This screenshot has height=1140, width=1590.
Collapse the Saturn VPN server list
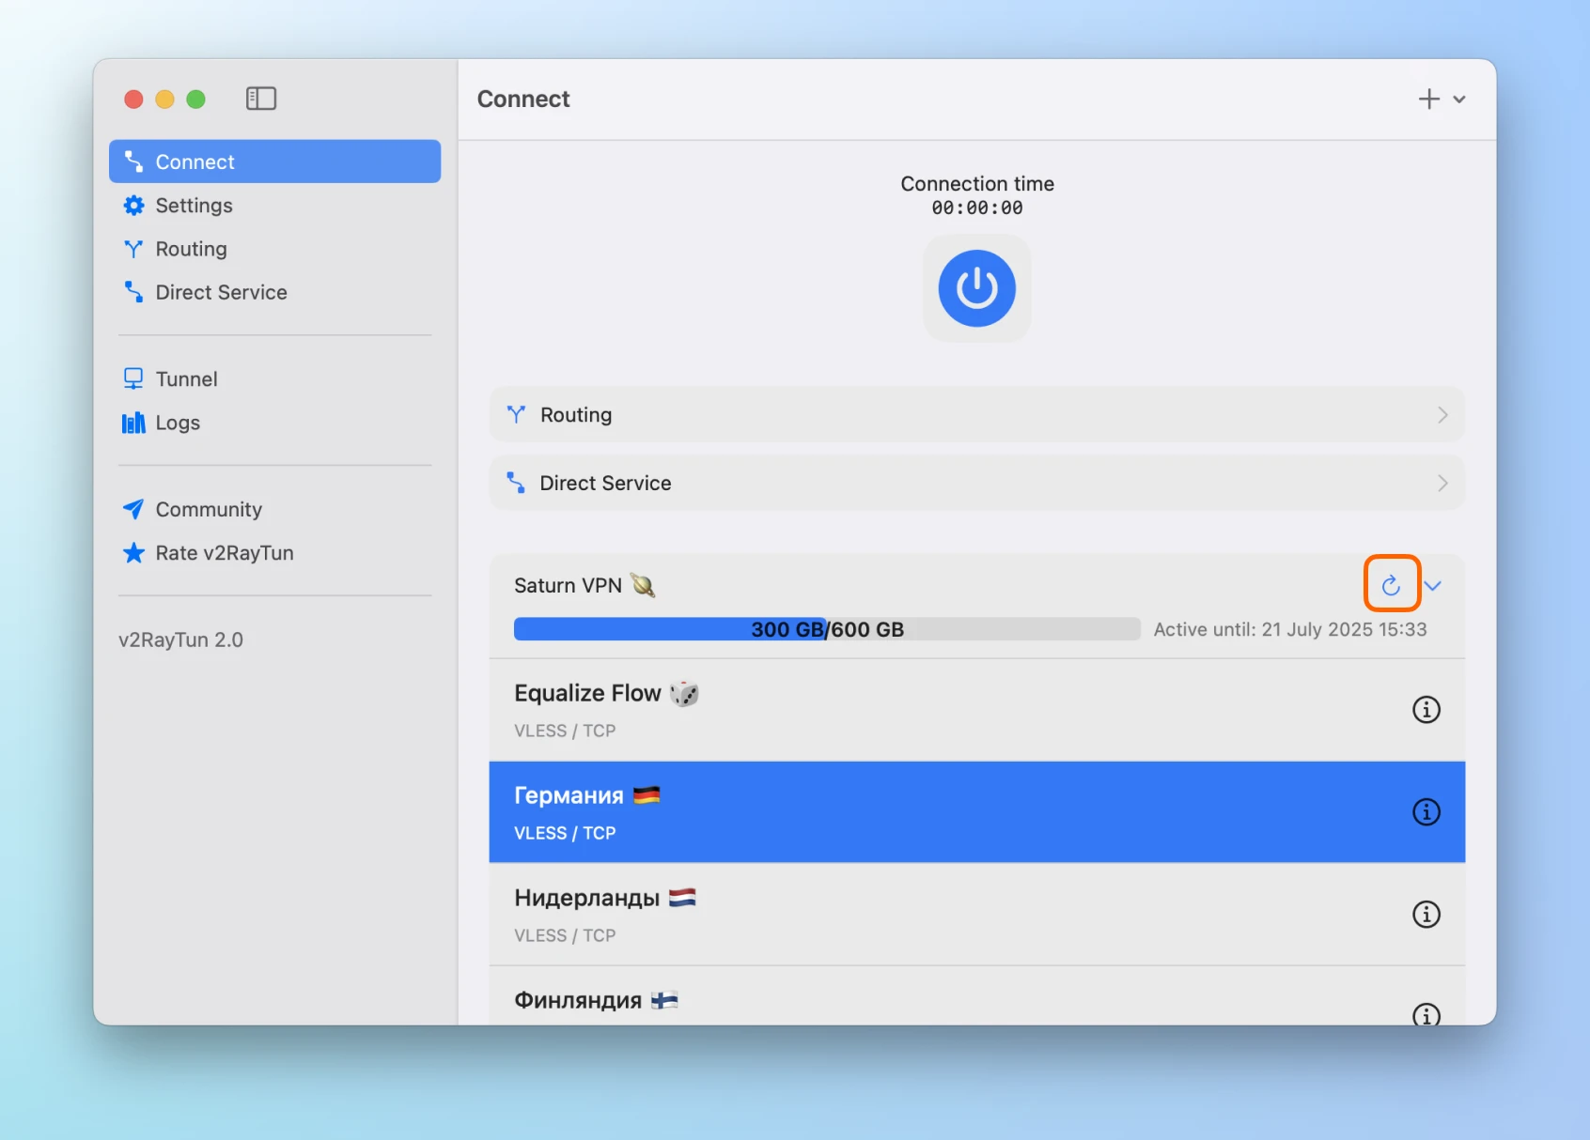pyautogui.click(x=1433, y=586)
